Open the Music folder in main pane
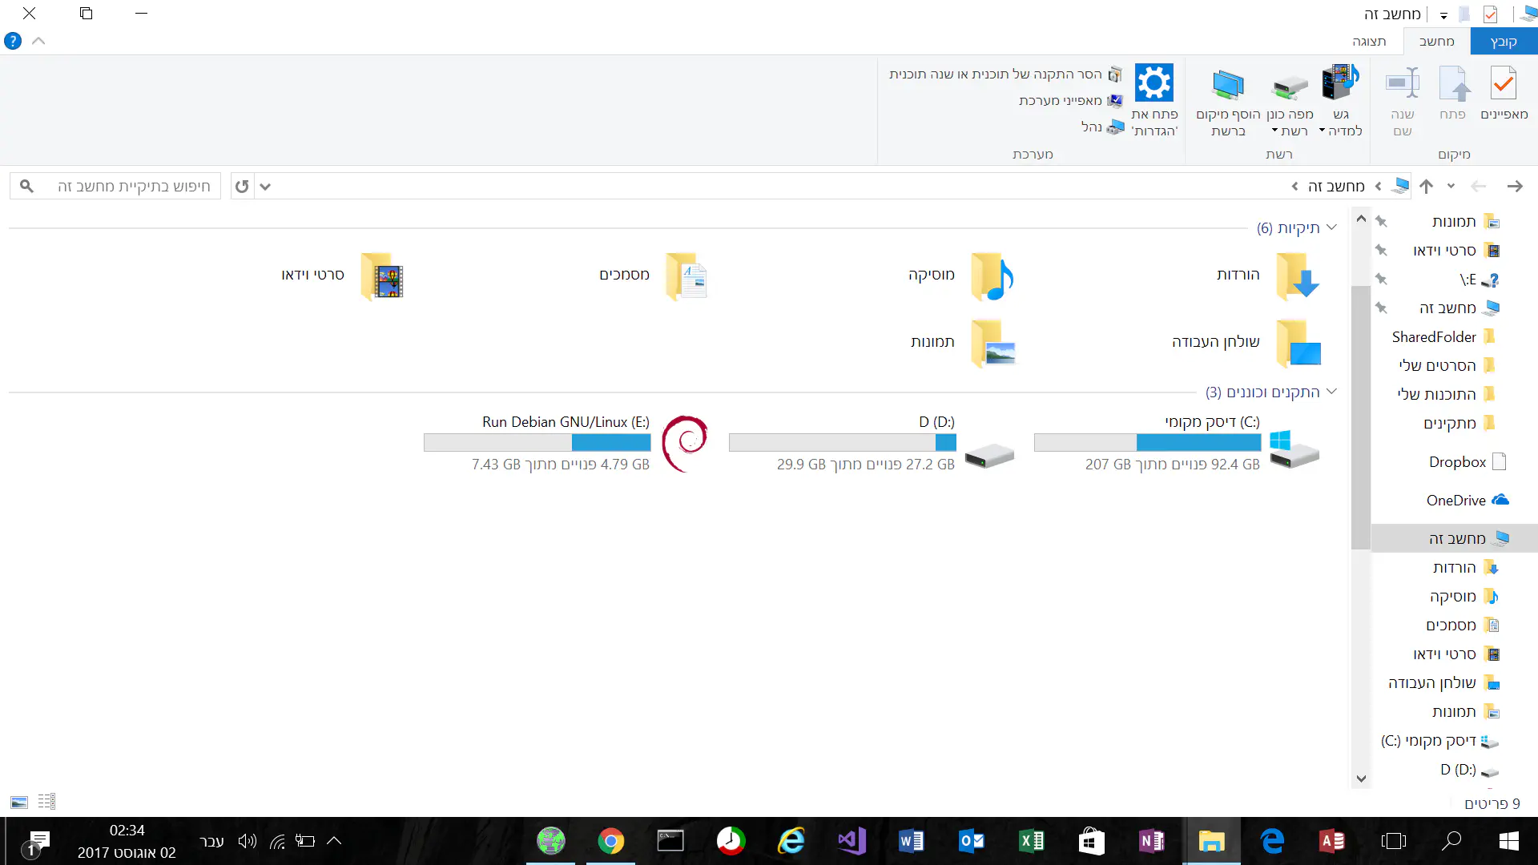 coord(992,276)
